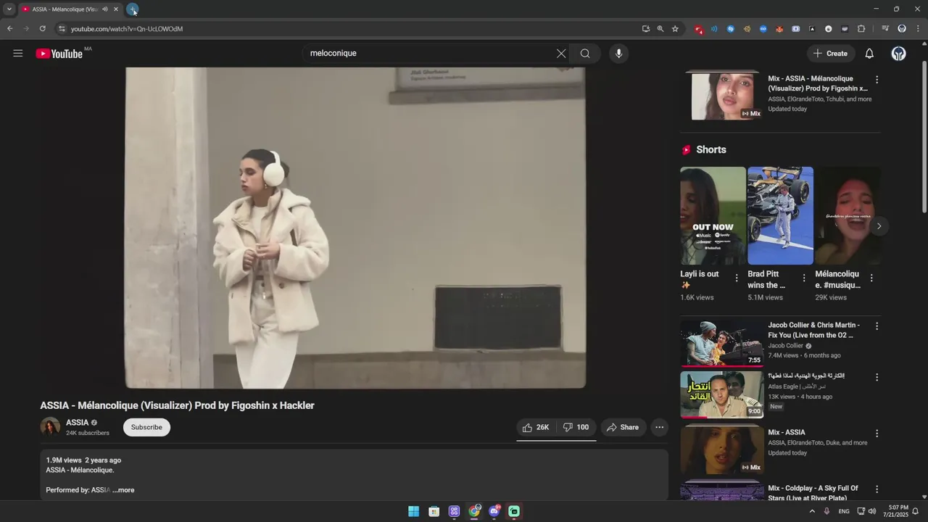The height and width of the screenshot is (522, 928).
Task: Open options for Coldplay mix
Action: point(877,489)
